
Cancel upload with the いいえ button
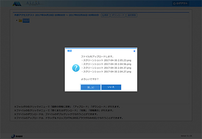[x=111, y=87]
